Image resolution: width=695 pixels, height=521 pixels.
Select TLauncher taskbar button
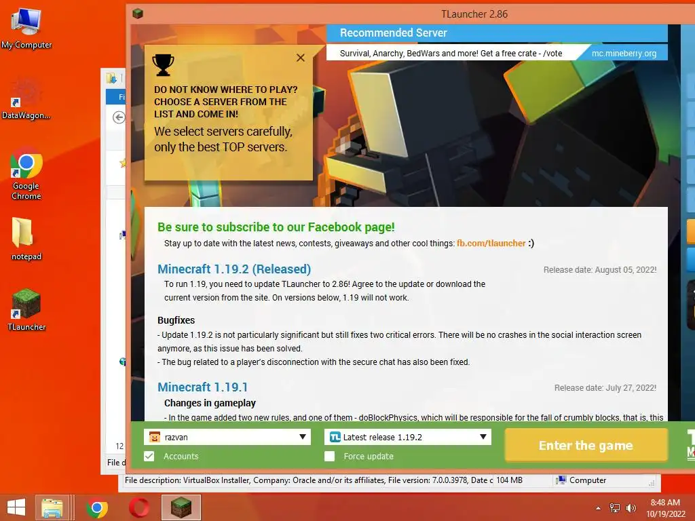181,507
